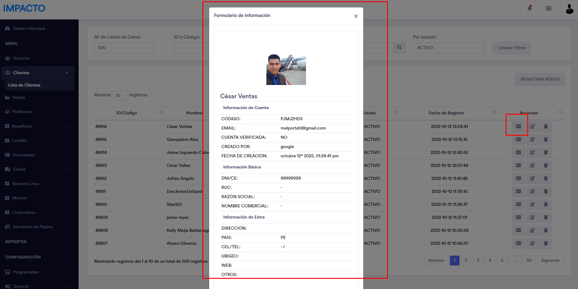578x289 pixels.
Task: Click the search magnifier icon
Action: click(399, 48)
